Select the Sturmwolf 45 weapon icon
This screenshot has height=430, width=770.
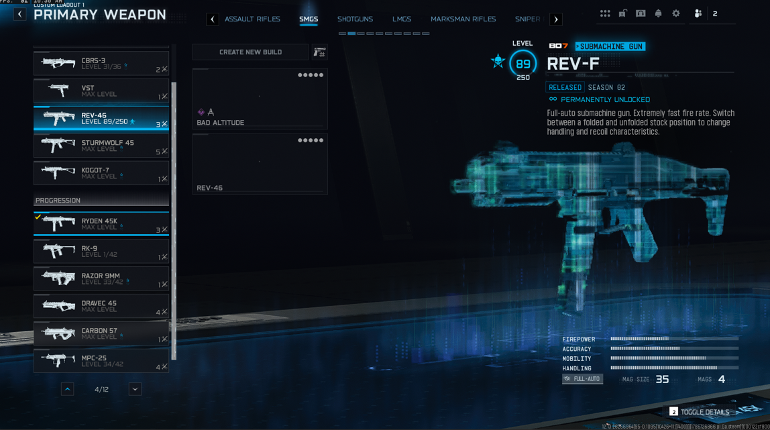tap(58, 146)
